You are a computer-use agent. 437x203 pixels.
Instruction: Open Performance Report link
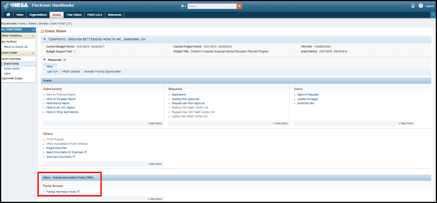point(58,103)
